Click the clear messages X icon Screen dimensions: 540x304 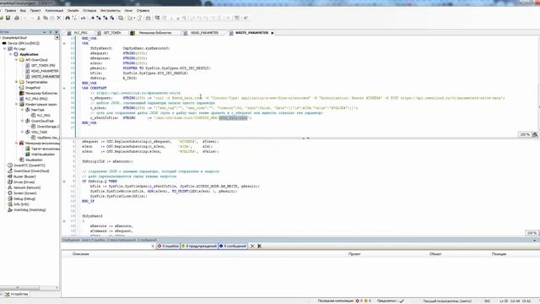[x=252, y=246]
